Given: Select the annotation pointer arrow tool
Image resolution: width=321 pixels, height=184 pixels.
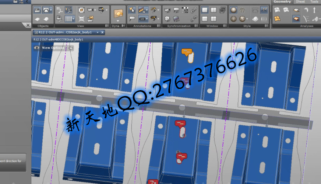Looking at the screenshot, I should coord(132,10).
